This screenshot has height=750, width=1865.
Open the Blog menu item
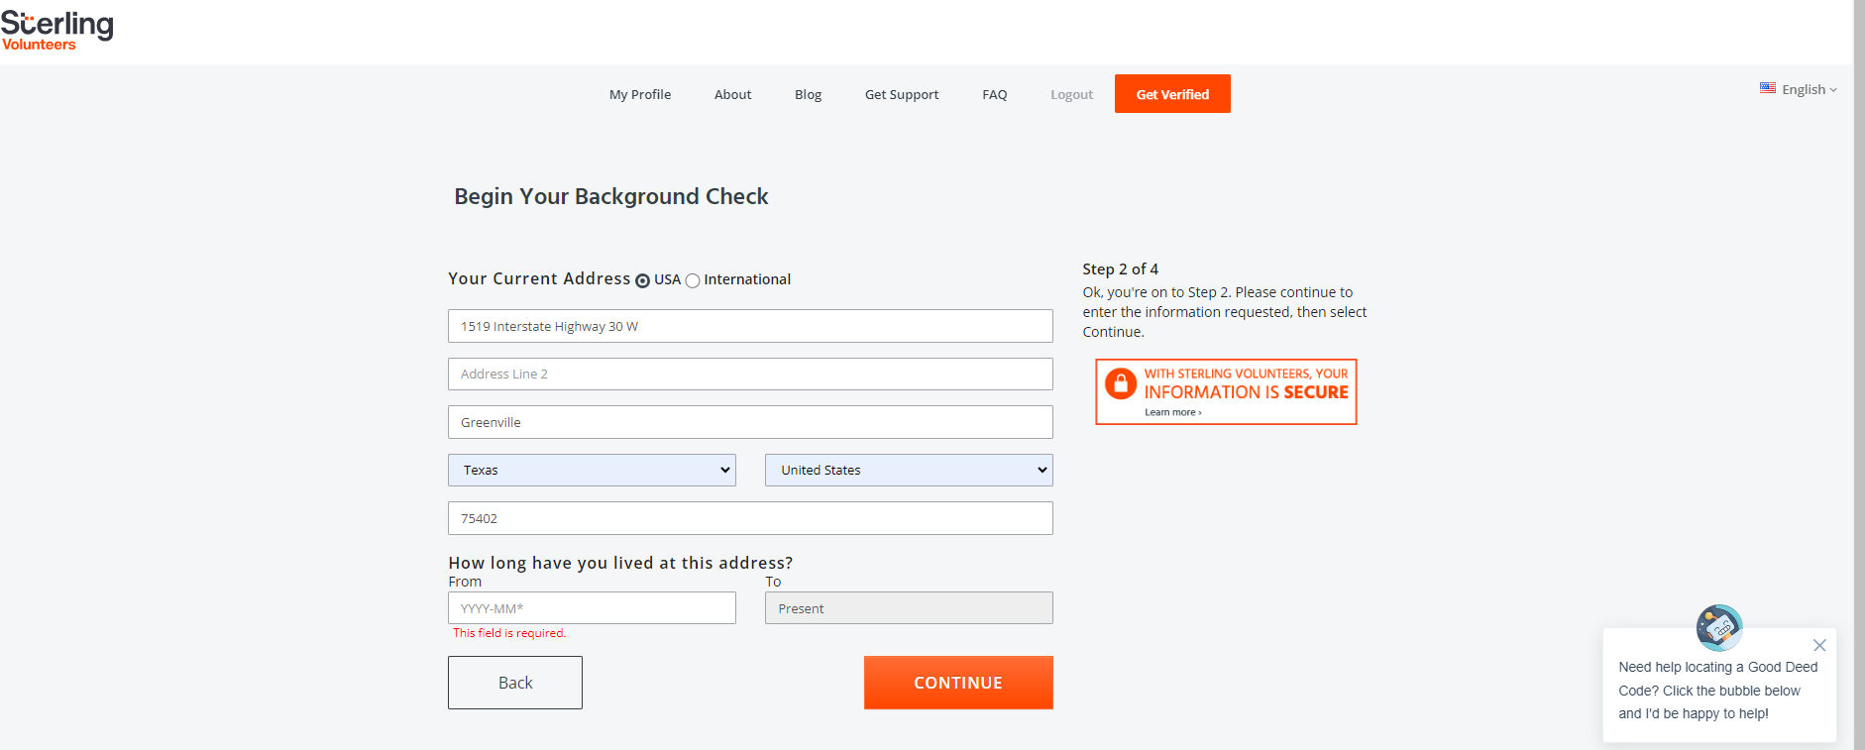808,95
